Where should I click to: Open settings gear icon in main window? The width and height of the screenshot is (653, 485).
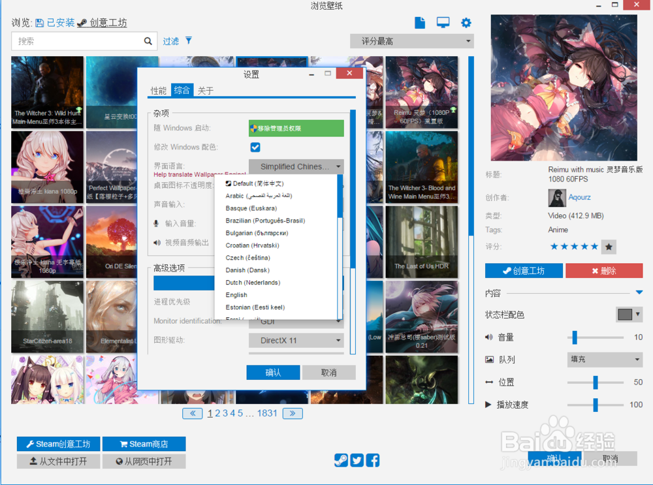pyautogui.click(x=466, y=22)
